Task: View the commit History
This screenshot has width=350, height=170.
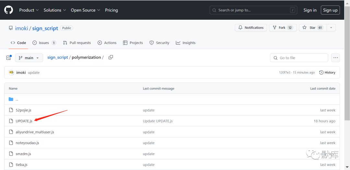Action: (327, 73)
